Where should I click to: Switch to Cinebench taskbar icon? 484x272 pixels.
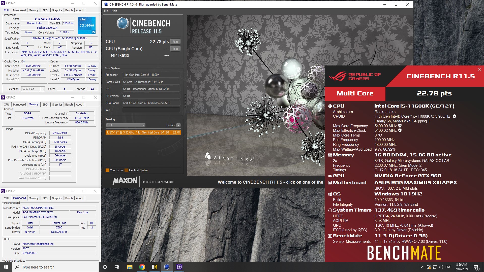click(167, 267)
